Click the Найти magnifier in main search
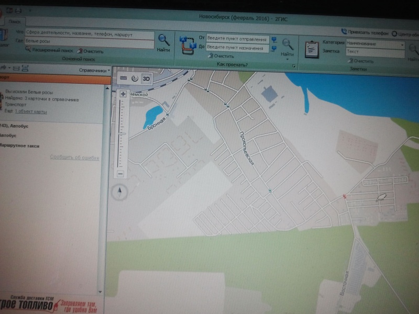This screenshot has width=419, height=314. 163,40
